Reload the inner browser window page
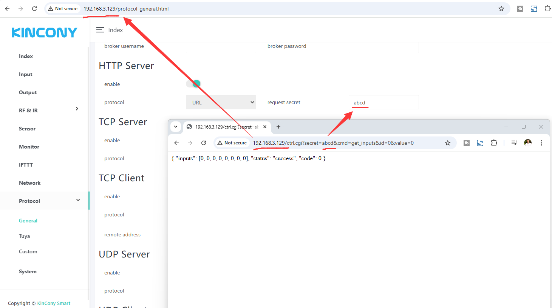This screenshot has width=552, height=308. 204,143
